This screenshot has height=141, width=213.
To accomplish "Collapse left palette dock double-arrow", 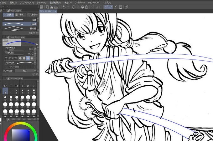I will [3, 7].
